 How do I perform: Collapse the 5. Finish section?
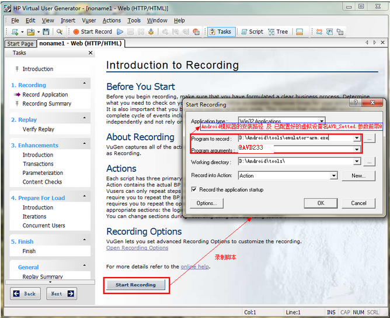[x=85, y=240]
